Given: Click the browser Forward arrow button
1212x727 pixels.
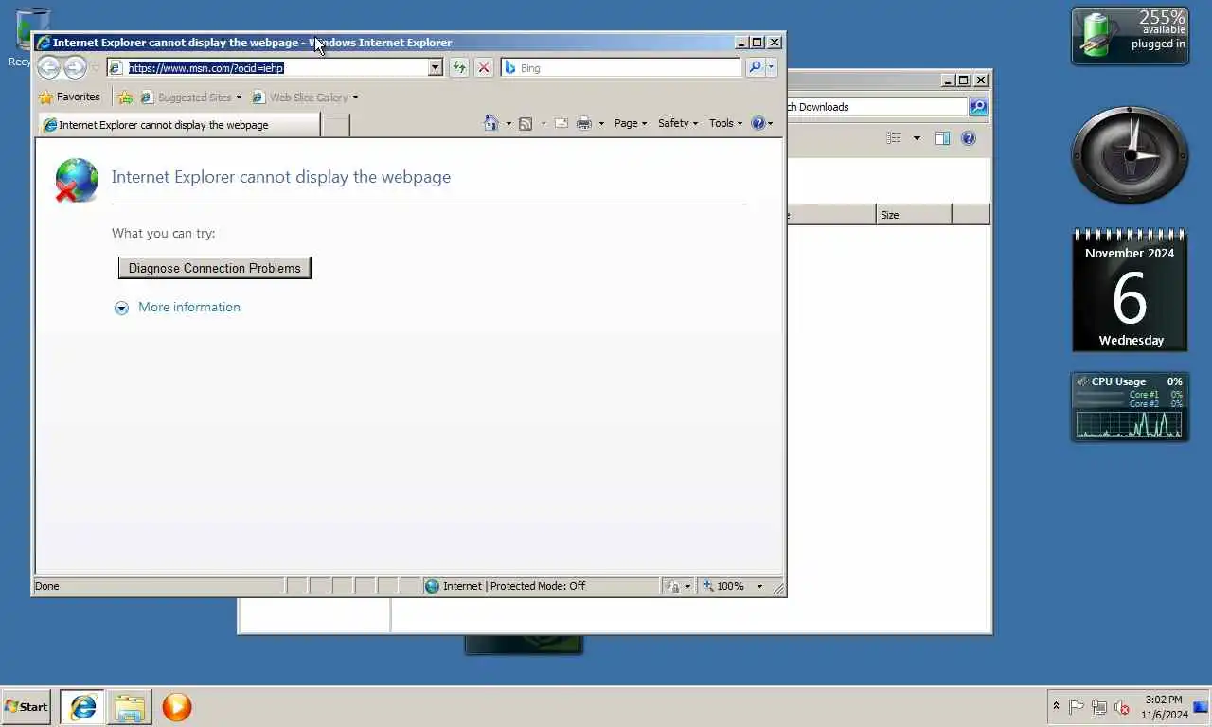Looking at the screenshot, I should pos(75,67).
